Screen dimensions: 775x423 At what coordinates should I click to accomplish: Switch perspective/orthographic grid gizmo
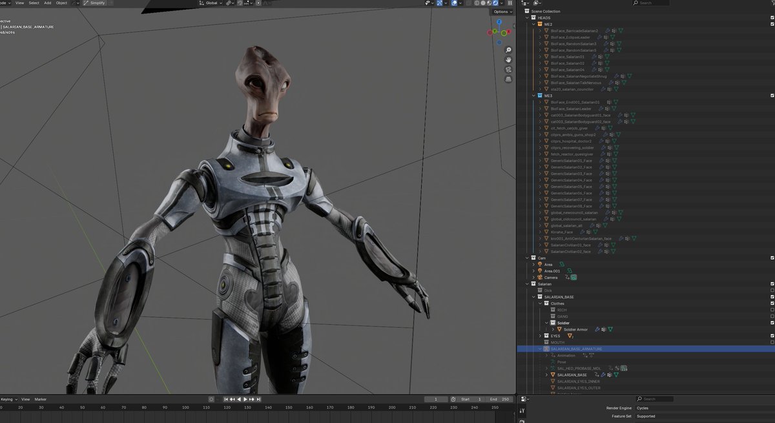point(508,79)
